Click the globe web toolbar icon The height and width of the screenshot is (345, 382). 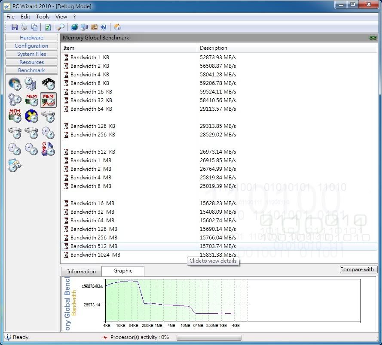click(74, 27)
